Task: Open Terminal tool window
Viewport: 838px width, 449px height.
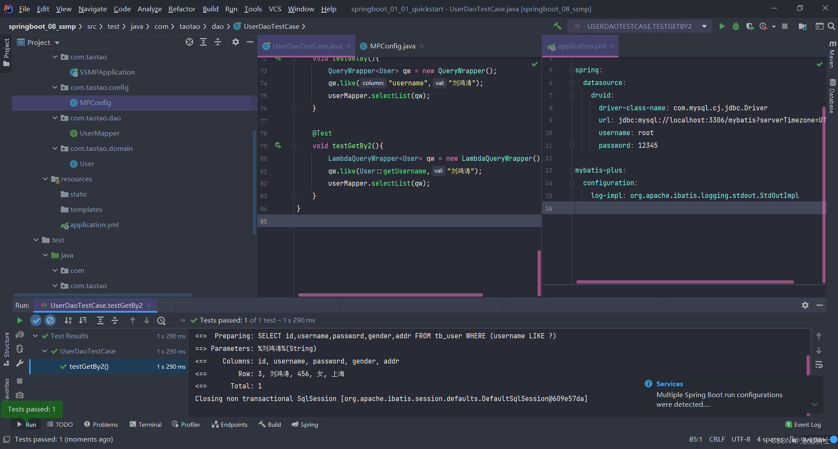Action: pos(145,425)
